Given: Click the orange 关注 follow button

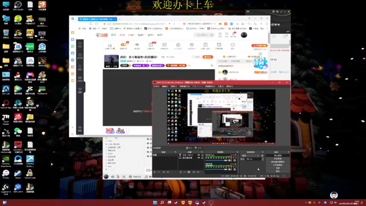Looking at the screenshot, I should tap(208, 57).
